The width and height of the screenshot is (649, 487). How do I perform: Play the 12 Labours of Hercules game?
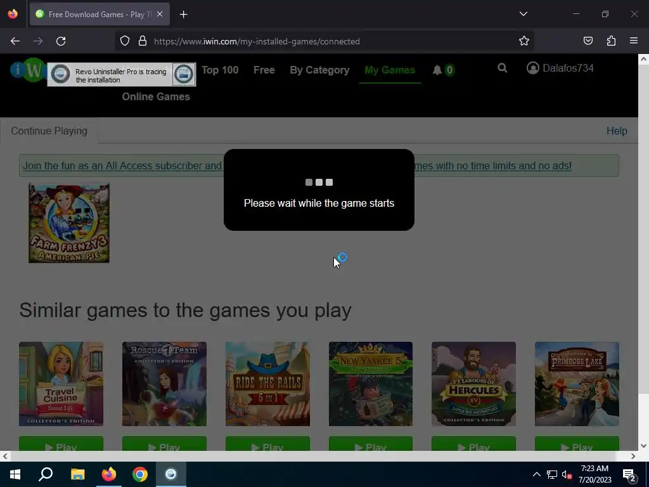(473, 444)
